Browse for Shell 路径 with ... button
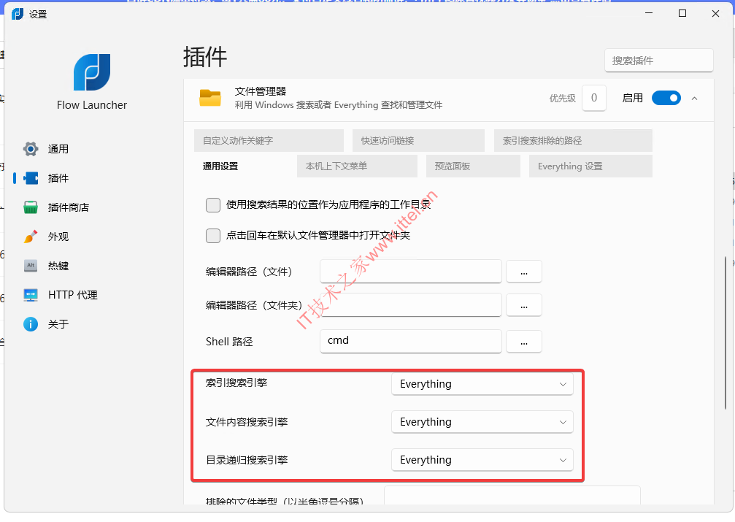This screenshot has width=735, height=522. pyautogui.click(x=524, y=342)
